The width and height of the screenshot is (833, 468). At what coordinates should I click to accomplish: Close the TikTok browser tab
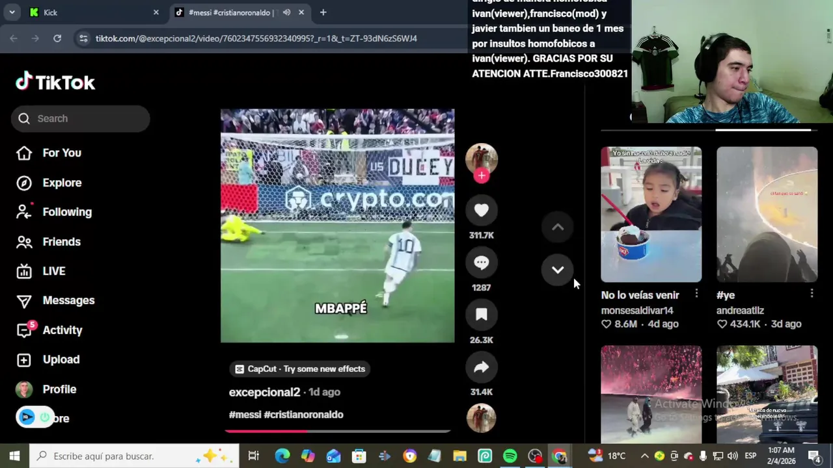(301, 12)
